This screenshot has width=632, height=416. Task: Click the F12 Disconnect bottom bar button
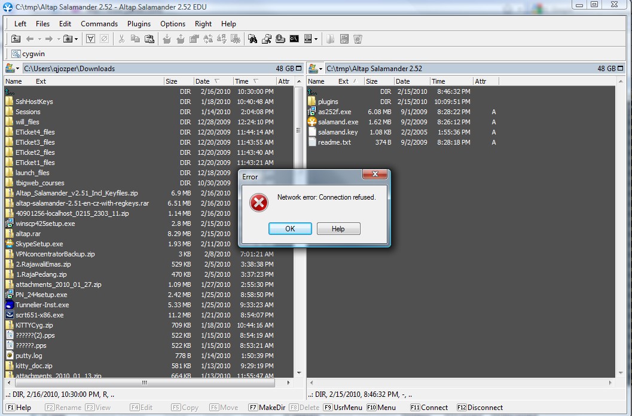(480, 408)
